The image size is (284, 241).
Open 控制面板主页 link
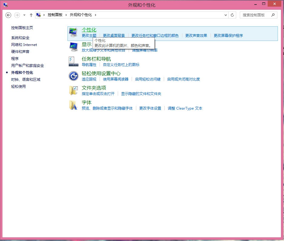(x=22, y=28)
